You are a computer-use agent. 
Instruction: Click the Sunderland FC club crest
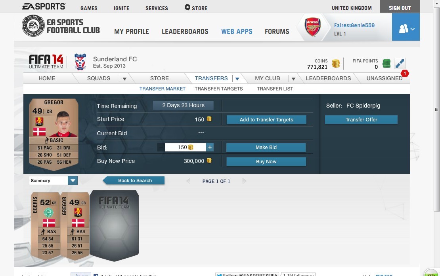pos(80,62)
